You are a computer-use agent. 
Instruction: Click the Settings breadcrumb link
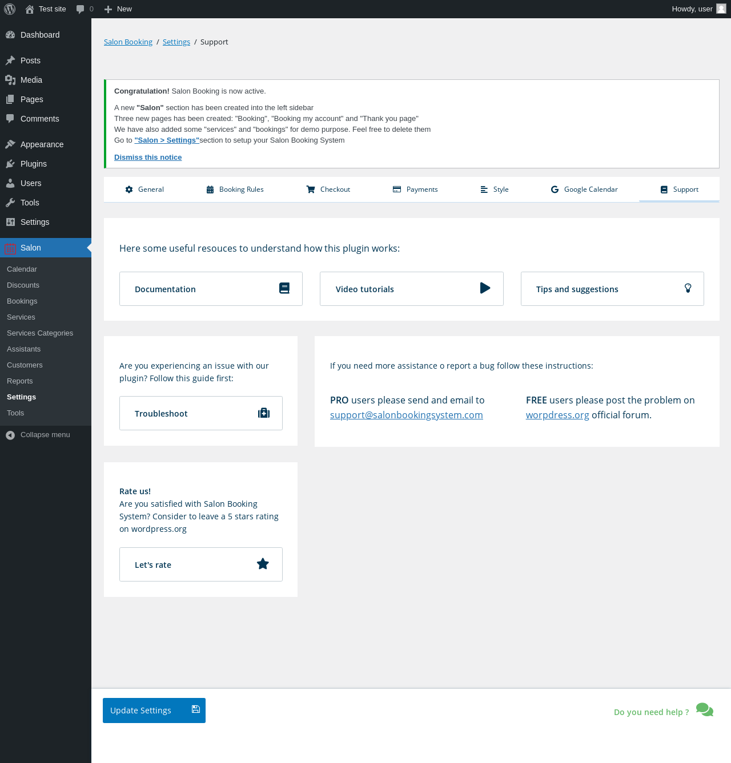176,42
